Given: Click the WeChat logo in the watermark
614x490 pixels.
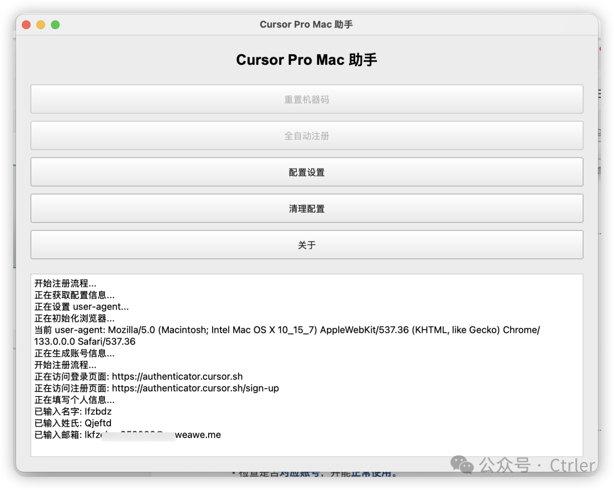Looking at the screenshot, I should (x=462, y=466).
